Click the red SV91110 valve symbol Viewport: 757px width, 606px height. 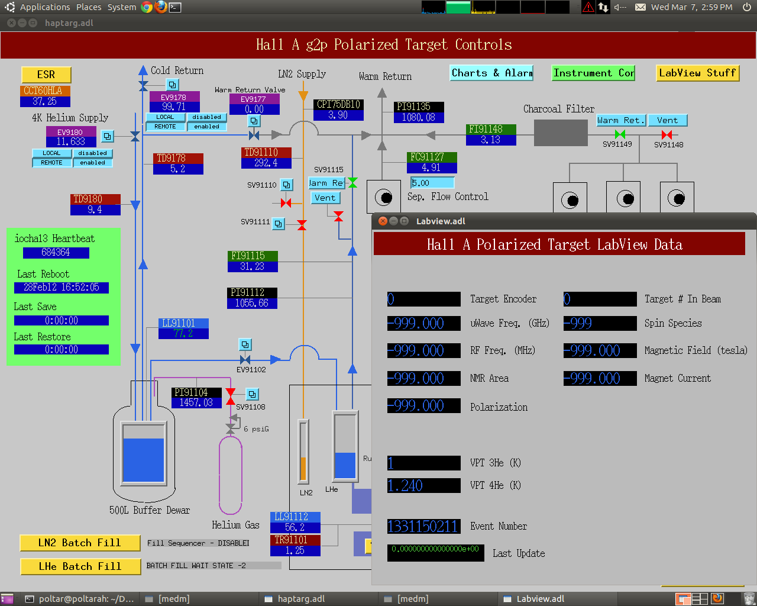[286, 203]
